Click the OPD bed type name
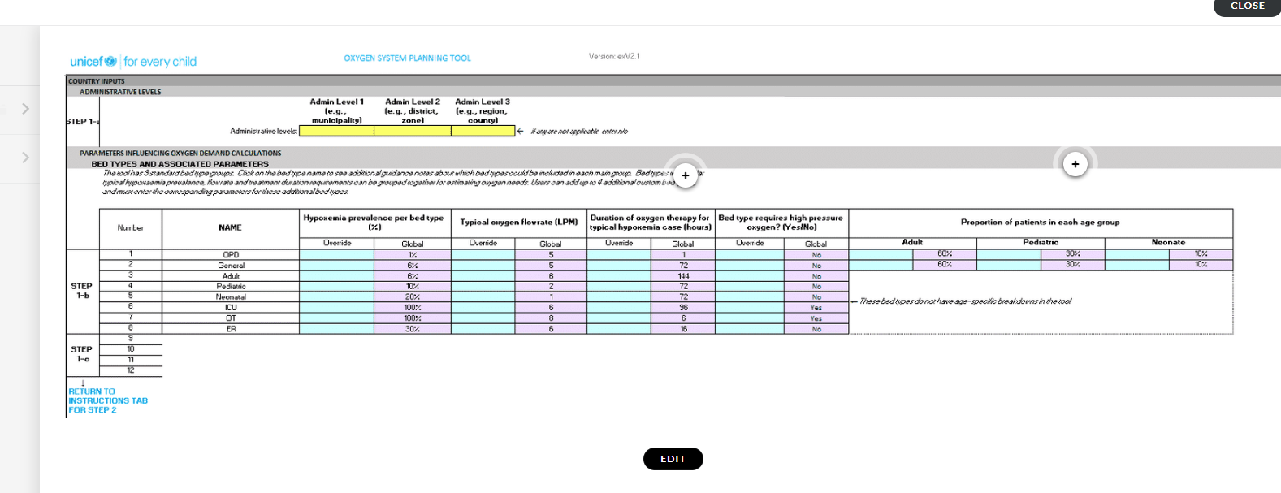This screenshot has height=493, width=1281. pyautogui.click(x=231, y=255)
